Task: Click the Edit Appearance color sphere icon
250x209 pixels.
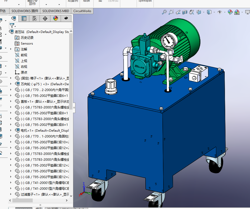Action: tap(230, 12)
